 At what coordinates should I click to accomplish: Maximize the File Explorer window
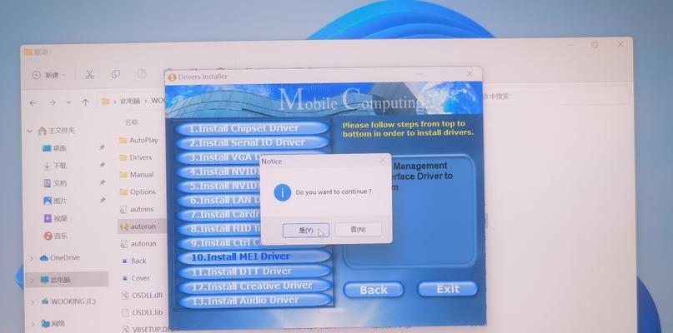pos(595,45)
